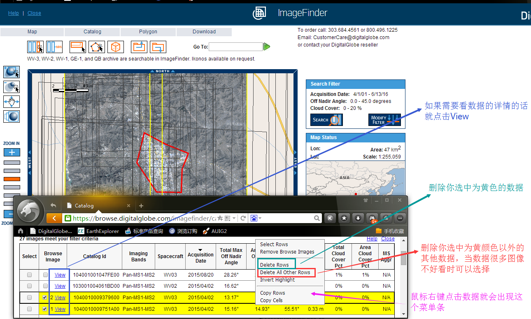Click the full-extent globe icon
Screen dimensions: 531x319
pyautogui.click(x=11, y=116)
